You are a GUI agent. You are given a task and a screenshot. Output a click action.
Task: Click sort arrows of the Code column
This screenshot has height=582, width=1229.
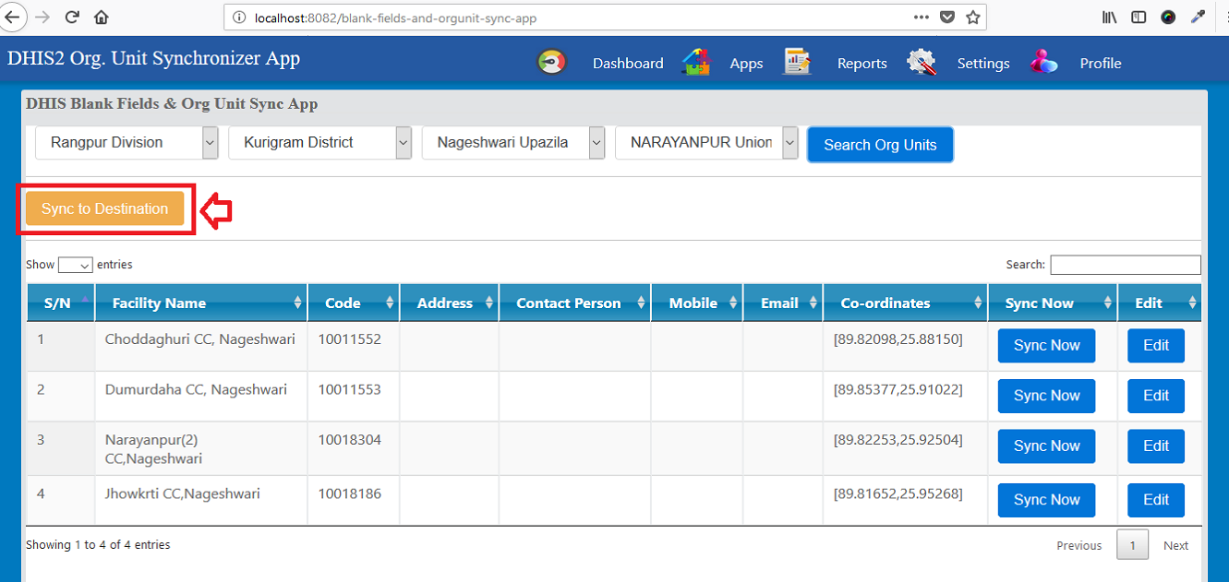coord(390,303)
